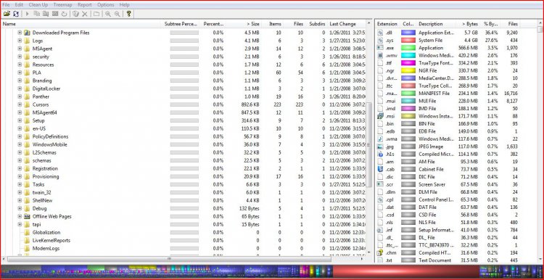Open the Options menu
Image resolution: width=544 pixels, height=280 pixels.
[x=105, y=5]
